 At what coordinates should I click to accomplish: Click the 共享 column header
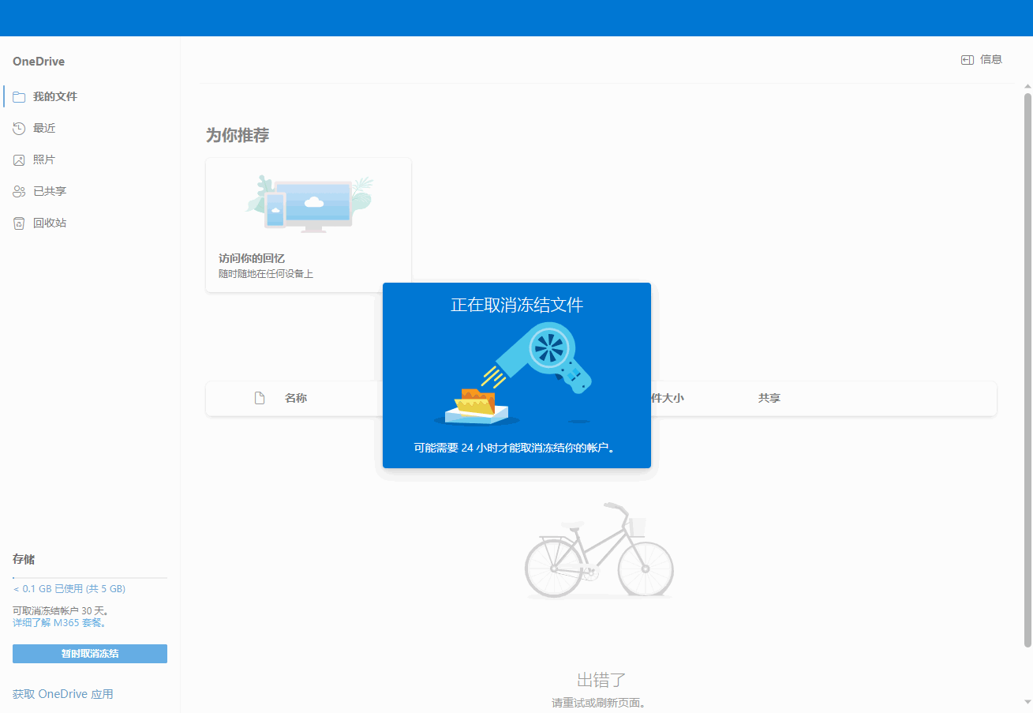[769, 399]
